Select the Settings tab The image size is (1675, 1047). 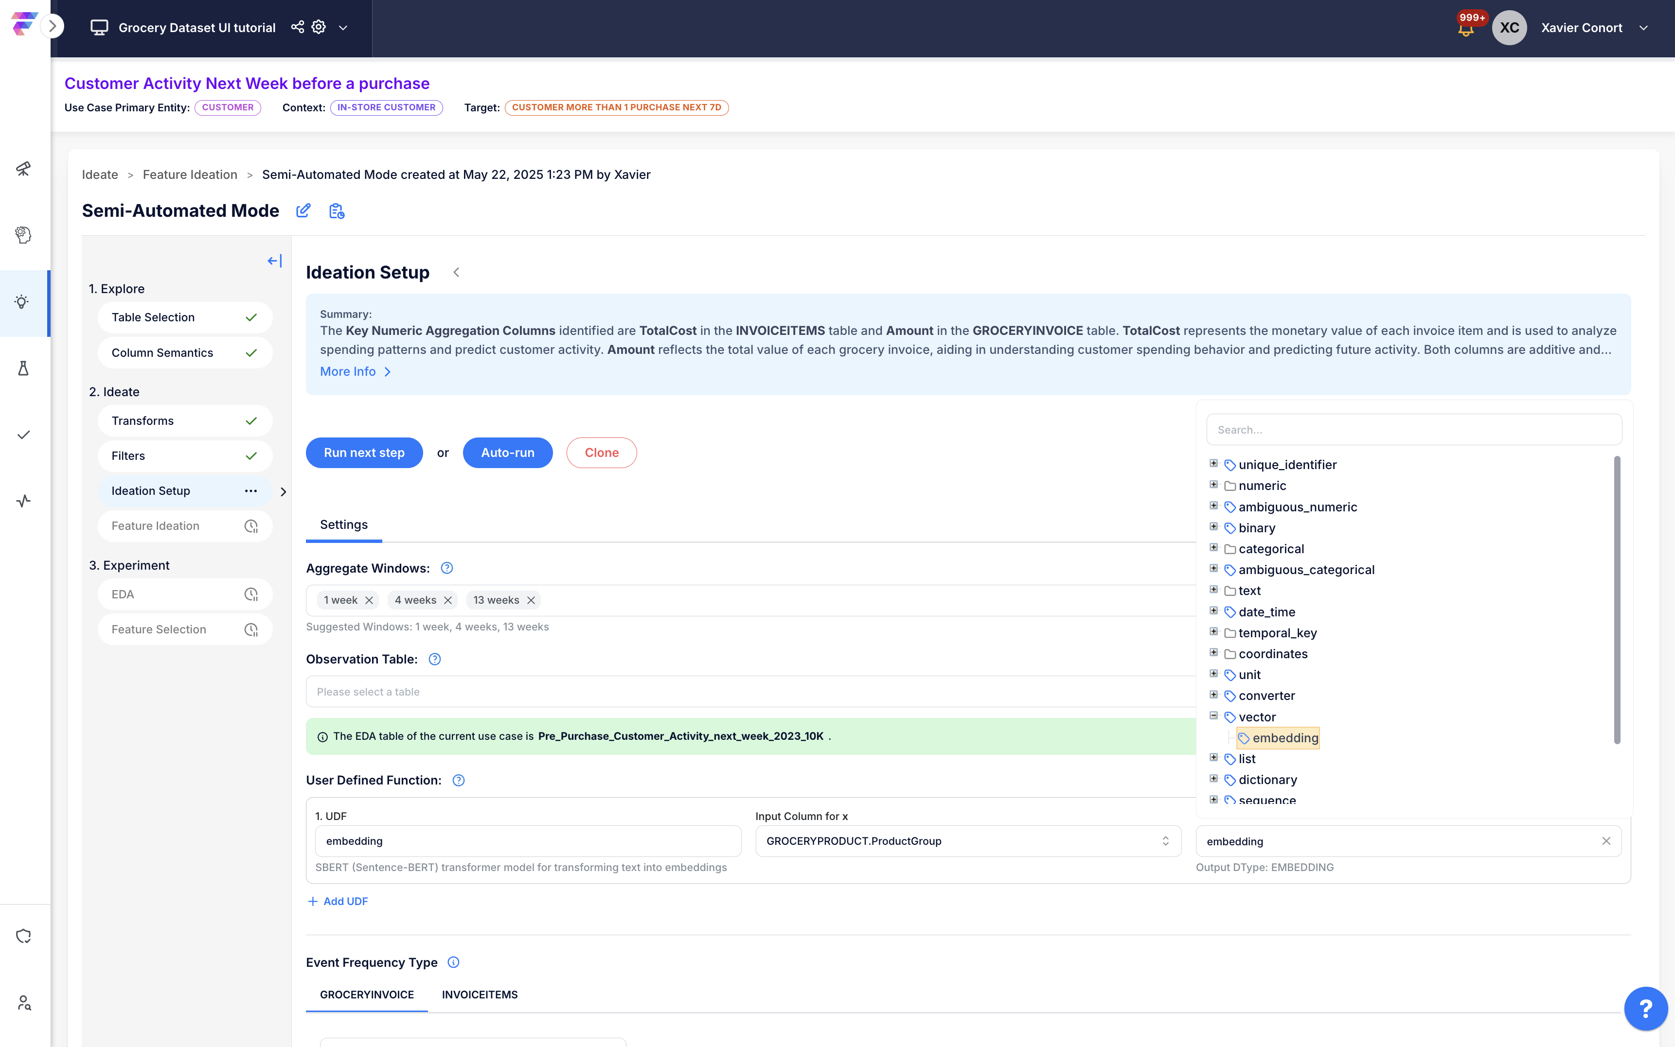343,525
